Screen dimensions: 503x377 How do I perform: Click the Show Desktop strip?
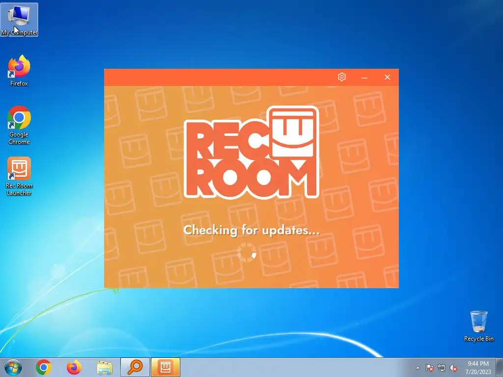tap(500, 367)
